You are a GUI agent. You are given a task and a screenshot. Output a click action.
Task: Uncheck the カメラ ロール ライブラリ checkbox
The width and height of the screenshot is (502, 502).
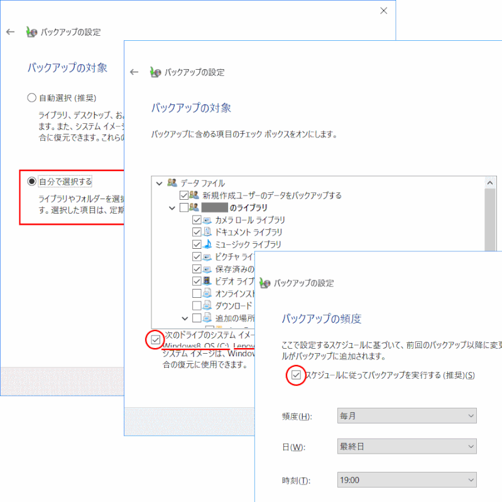pos(197,220)
